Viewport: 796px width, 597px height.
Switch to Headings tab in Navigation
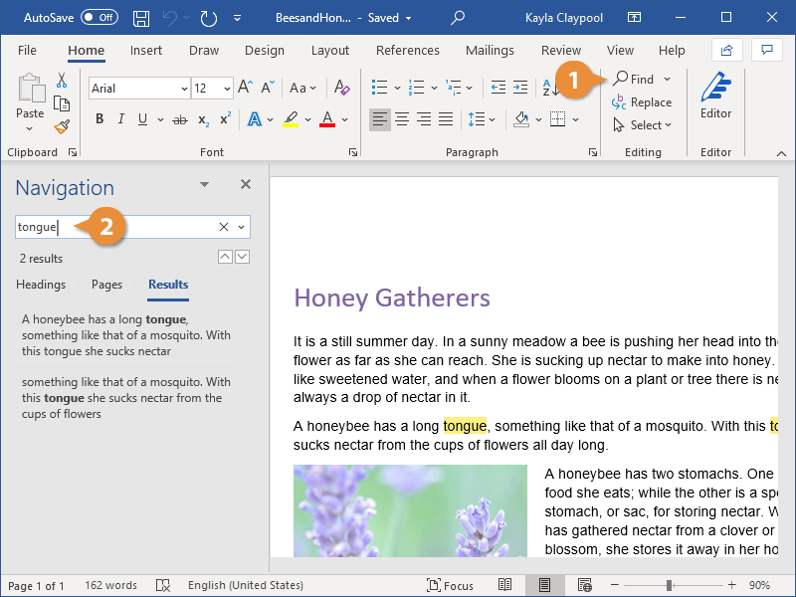[41, 285]
